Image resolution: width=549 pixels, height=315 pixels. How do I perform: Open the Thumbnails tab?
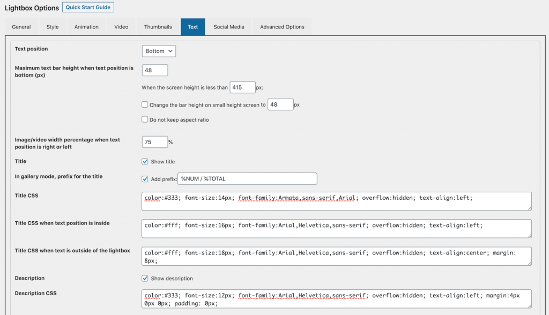point(158,26)
